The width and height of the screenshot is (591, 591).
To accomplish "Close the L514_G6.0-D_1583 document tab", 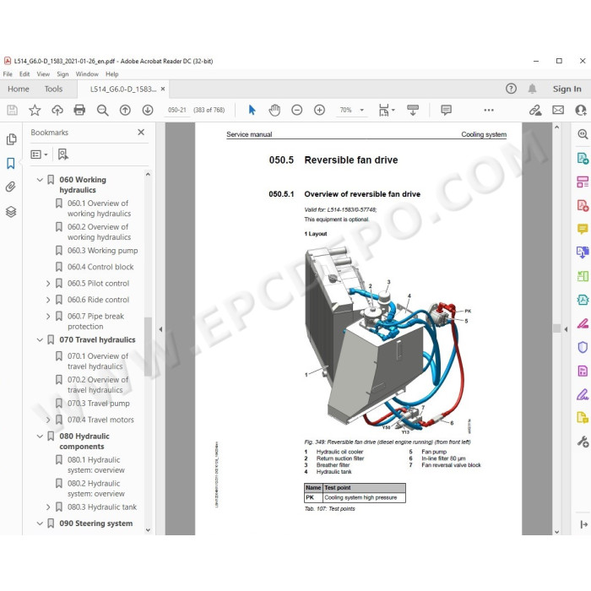I will (x=163, y=89).
